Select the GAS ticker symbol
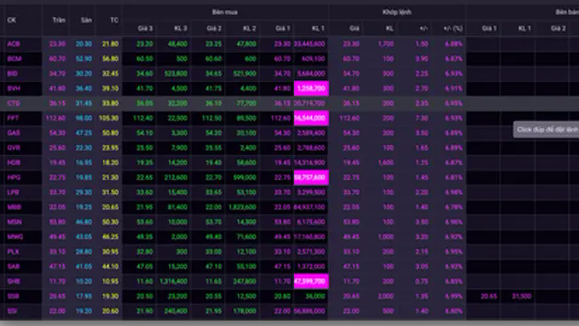The width and height of the screenshot is (579, 326). tap(14, 133)
